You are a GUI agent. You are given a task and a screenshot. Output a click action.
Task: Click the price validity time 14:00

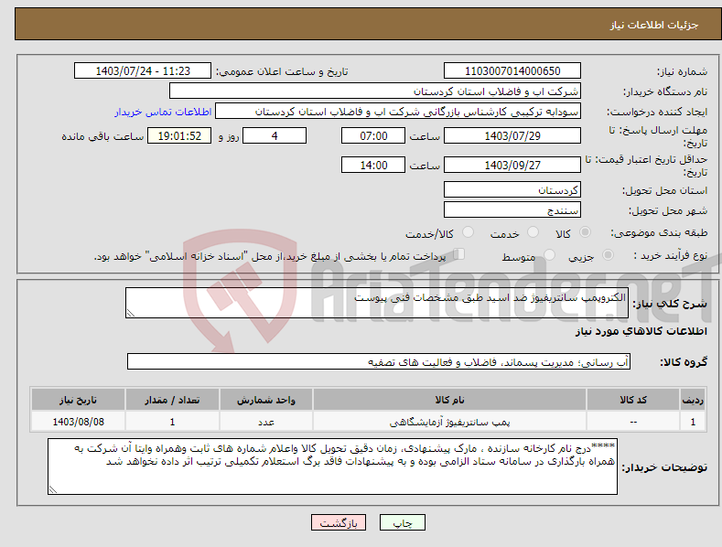click(373, 165)
